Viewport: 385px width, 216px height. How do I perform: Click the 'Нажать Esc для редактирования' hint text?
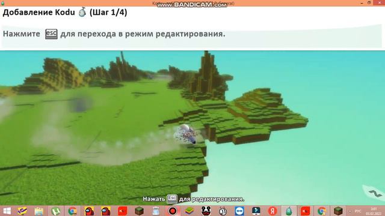(194, 199)
